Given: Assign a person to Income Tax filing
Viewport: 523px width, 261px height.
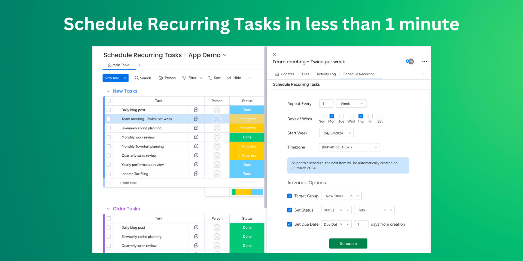Looking at the screenshot, I should click(x=217, y=173).
